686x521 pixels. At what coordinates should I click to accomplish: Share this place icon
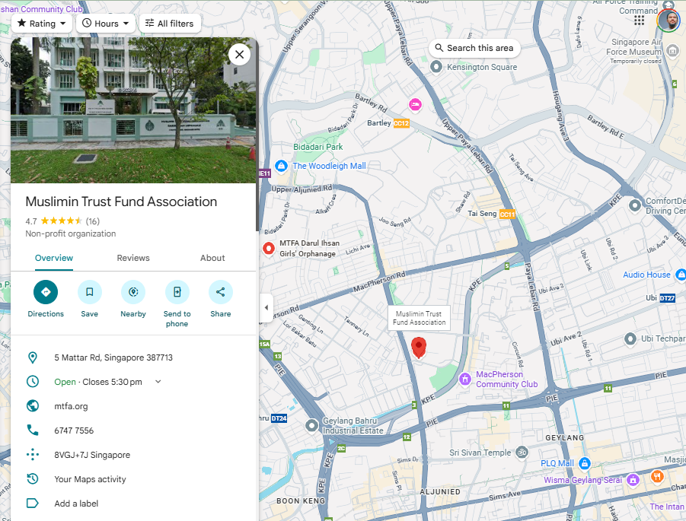point(221,292)
